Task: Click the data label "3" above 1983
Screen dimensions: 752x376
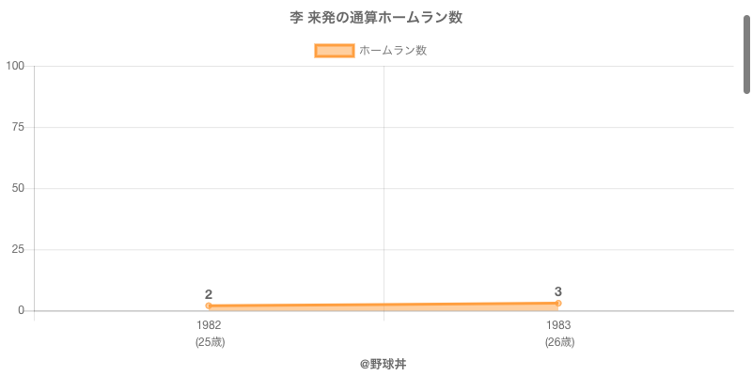Action: [557, 291]
